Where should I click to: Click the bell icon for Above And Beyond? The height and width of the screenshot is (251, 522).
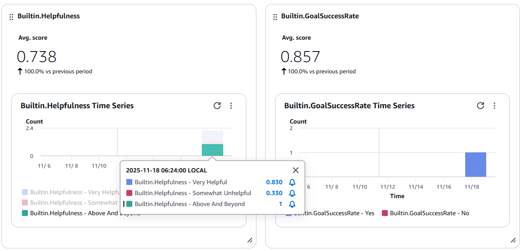pyautogui.click(x=292, y=204)
